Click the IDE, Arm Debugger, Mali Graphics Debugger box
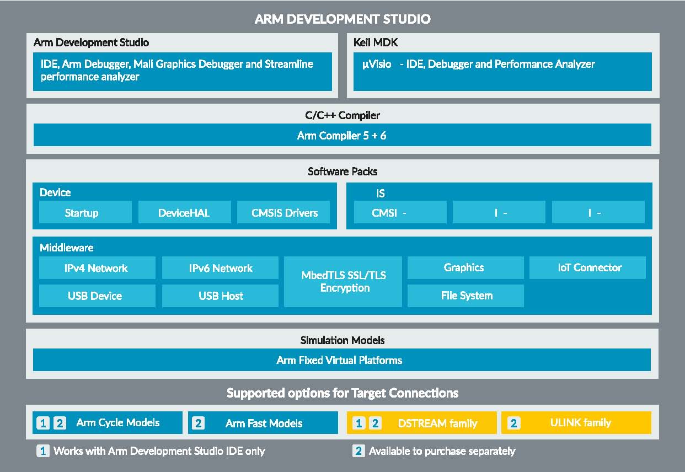This screenshot has height=472, width=685. coord(183,71)
